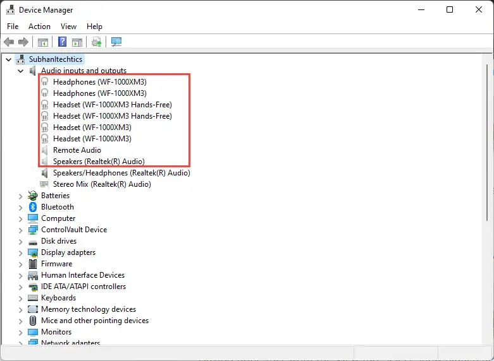Select the Display adapters label
This screenshot has width=494, height=361.
point(68,252)
